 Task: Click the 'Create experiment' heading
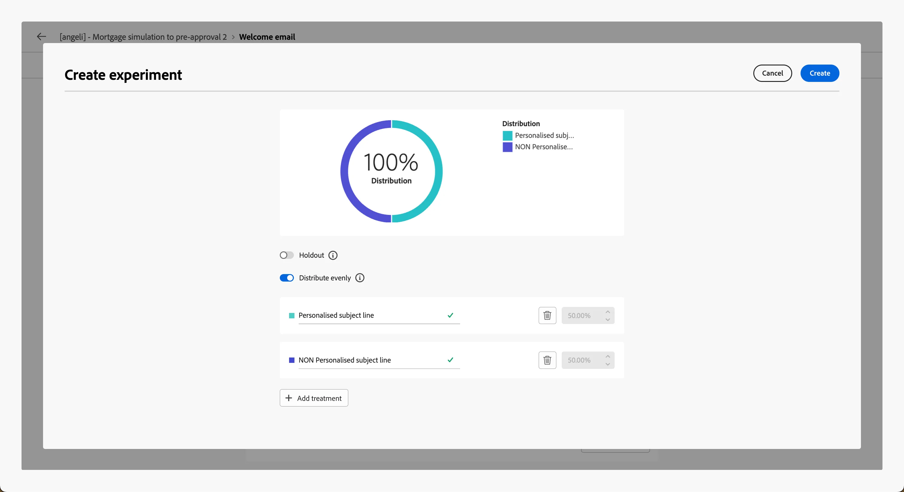click(x=123, y=75)
